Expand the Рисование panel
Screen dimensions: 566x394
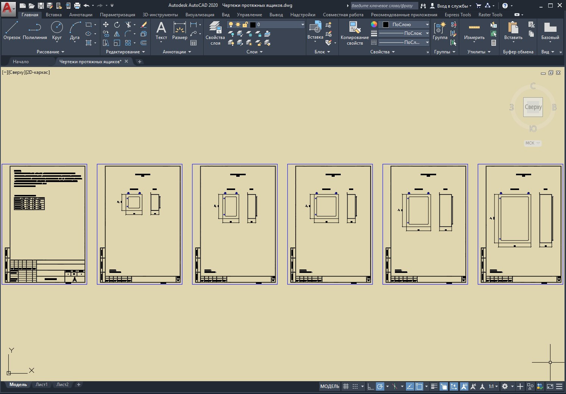[x=50, y=52]
